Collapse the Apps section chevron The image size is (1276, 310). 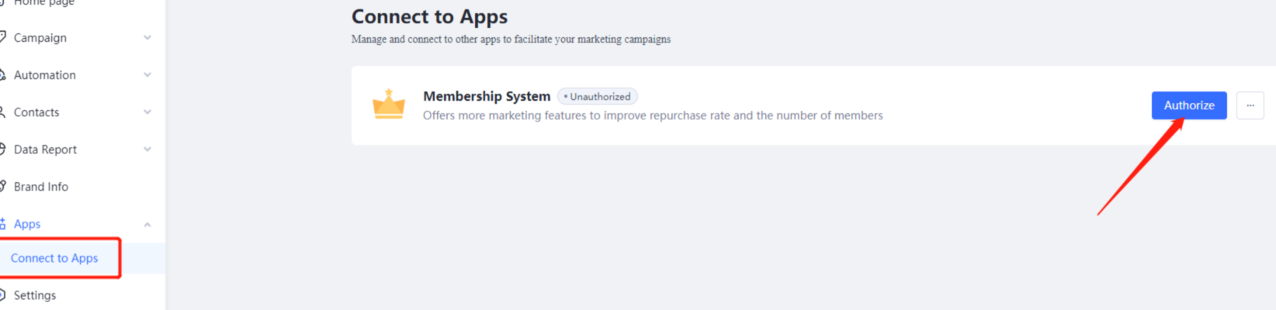click(x=147, y=225)
